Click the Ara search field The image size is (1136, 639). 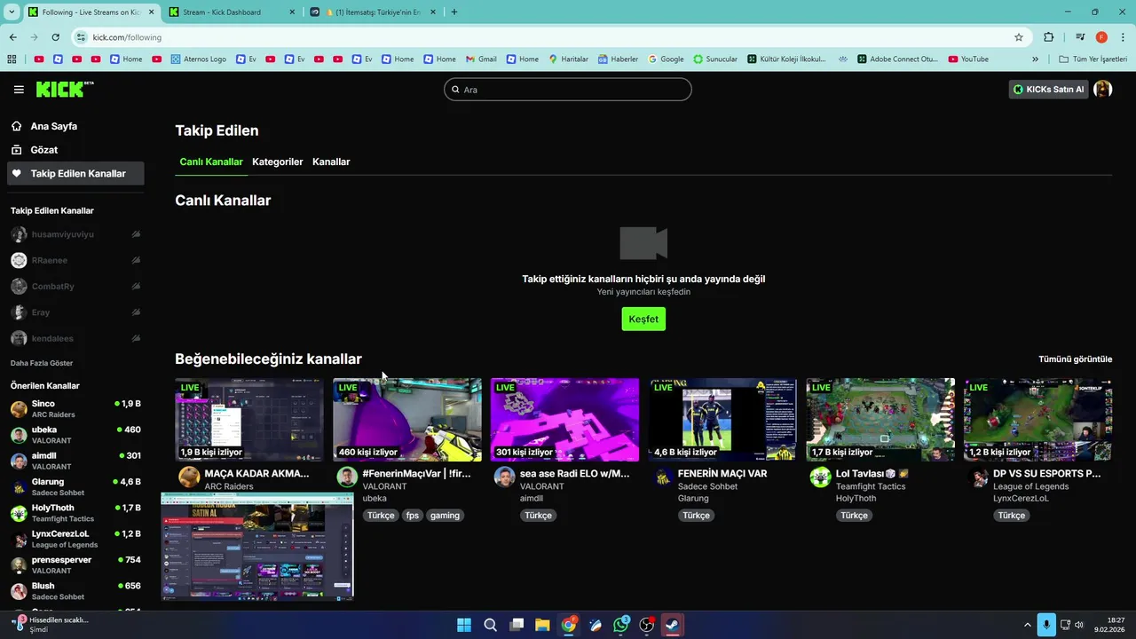(x=568, y=90)
